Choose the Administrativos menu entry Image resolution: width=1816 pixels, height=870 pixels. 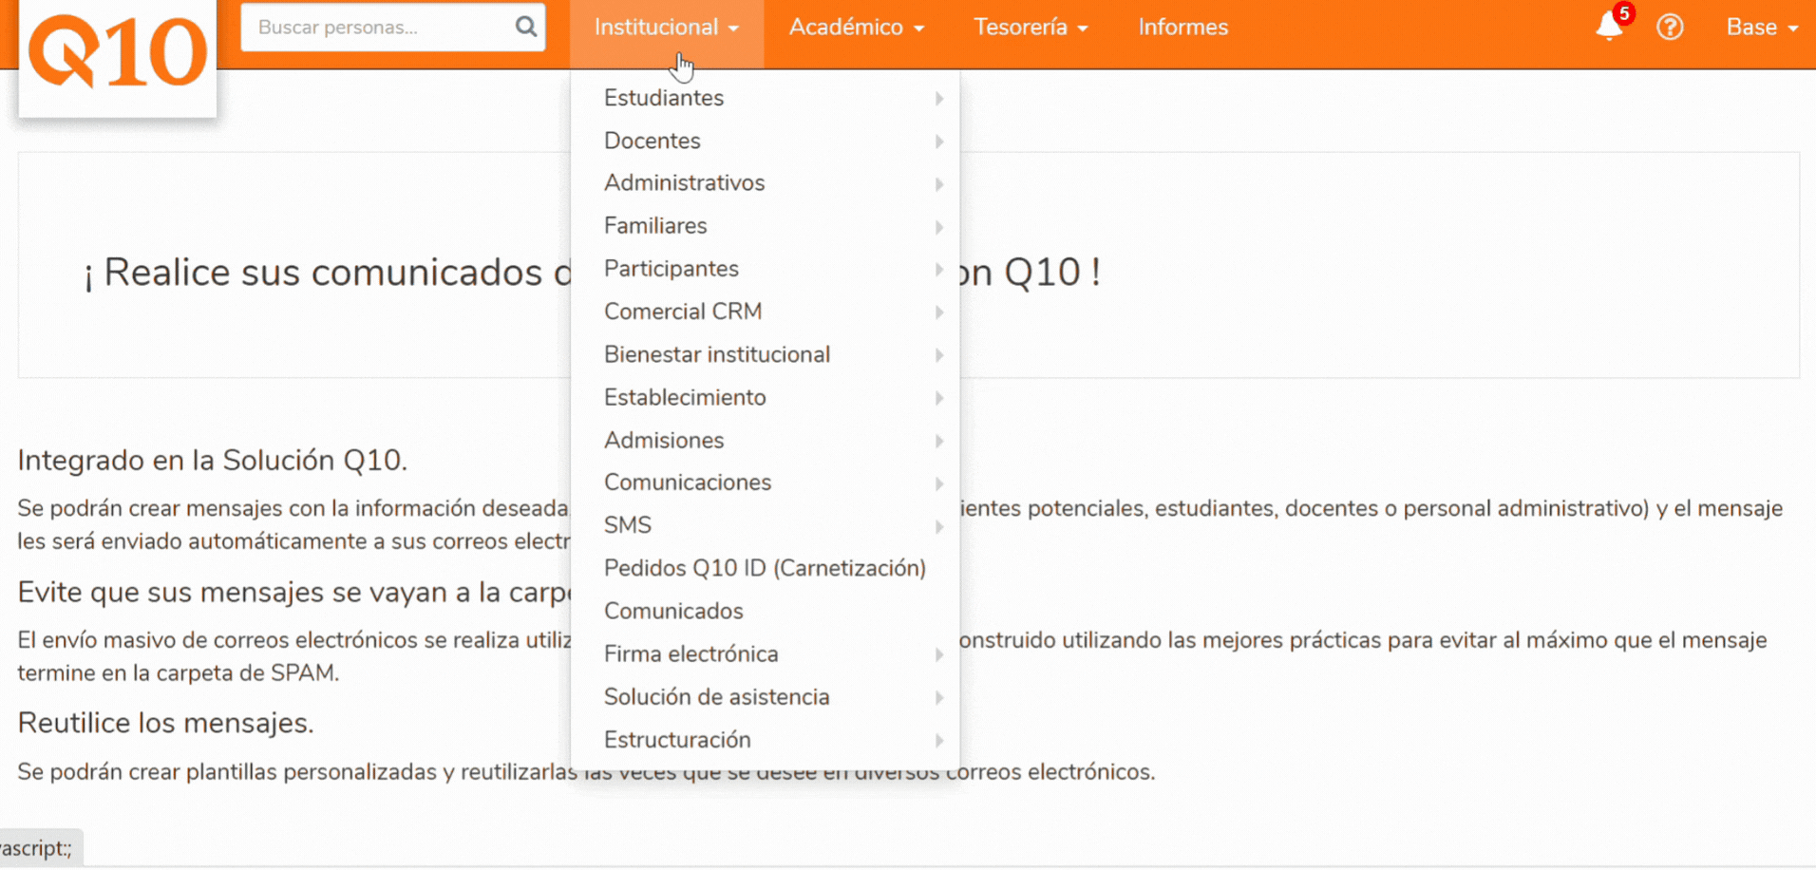(x=766, y=183)
